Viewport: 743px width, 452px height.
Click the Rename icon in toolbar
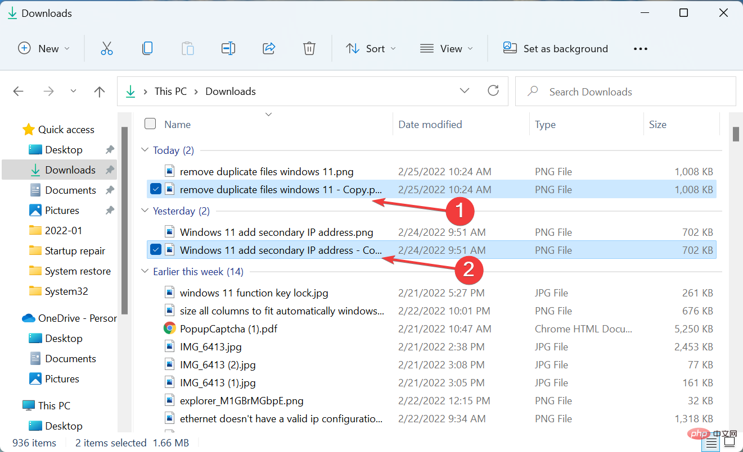click(228, 48)
